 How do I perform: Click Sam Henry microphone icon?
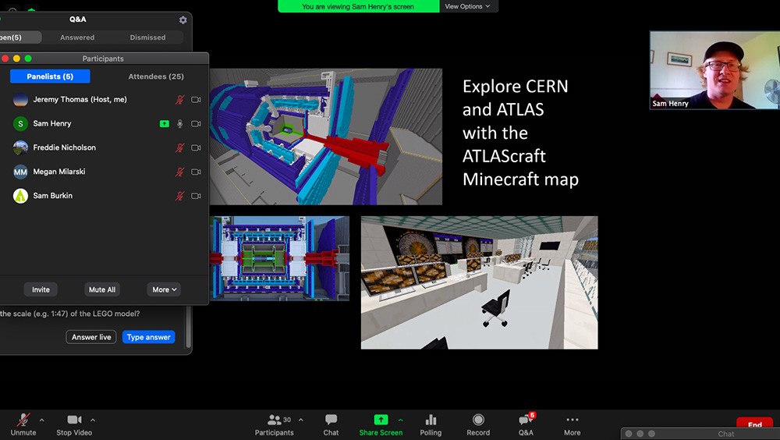point(180,123)
